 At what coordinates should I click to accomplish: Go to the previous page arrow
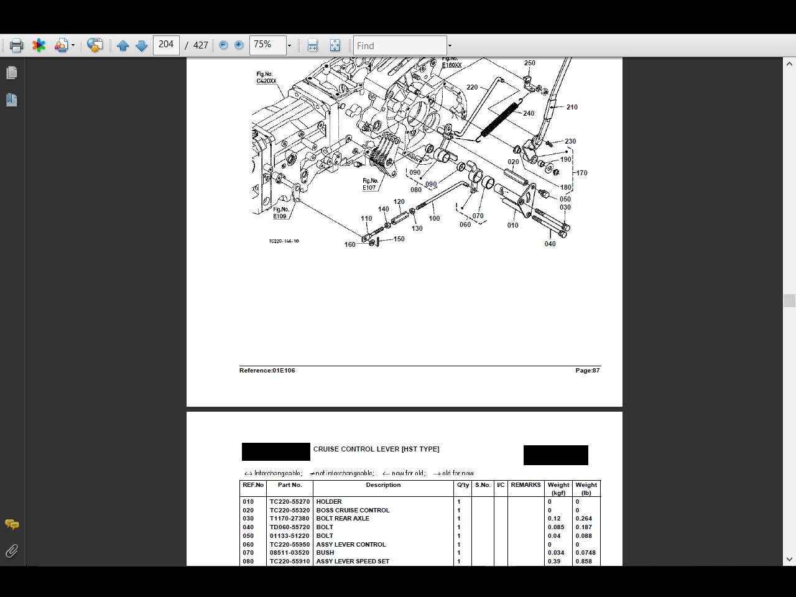coord(123,45)
